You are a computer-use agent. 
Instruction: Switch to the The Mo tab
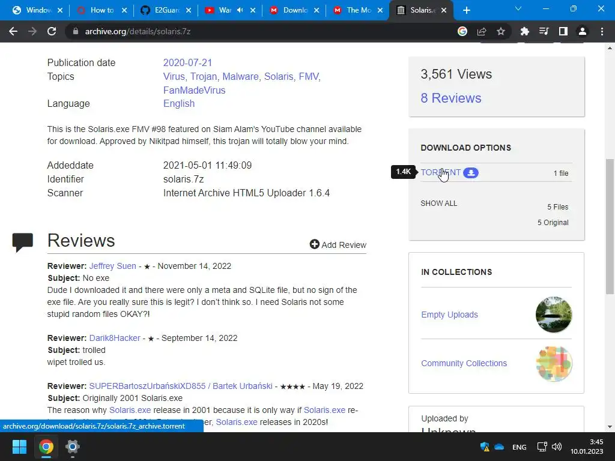353,10
